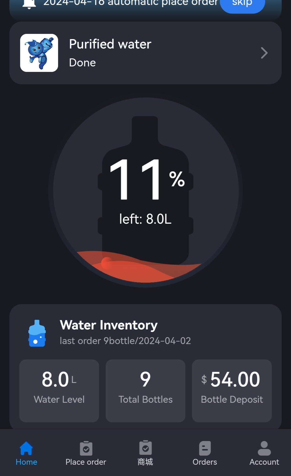This screenshot has width=291, height=476.
Task: Expand Purified water details chevron
Action: [264, 53]
